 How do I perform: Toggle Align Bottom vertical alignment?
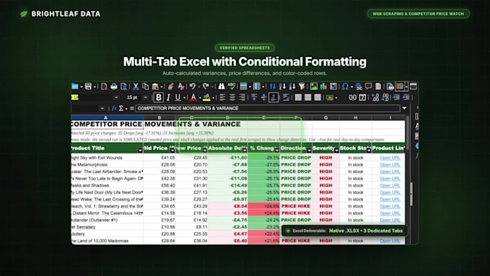pos(273,97)
